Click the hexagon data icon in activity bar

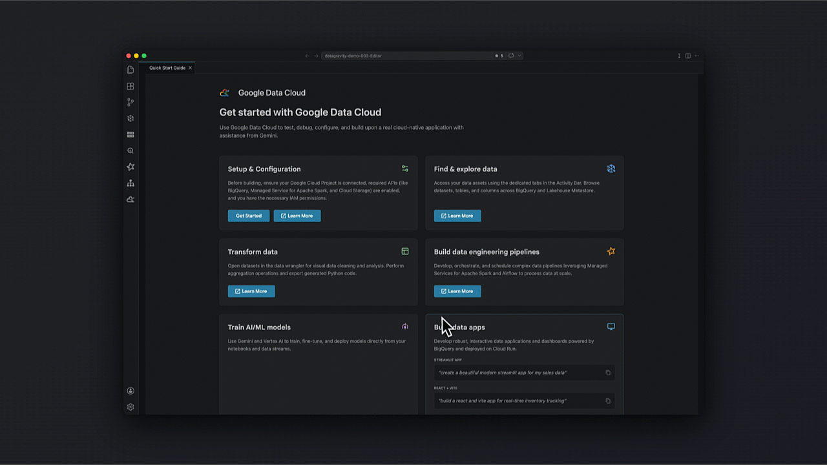coord(131,118)
